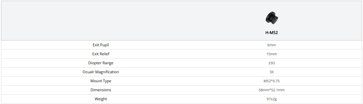The image size is (363, 104).
Task: Click the H-M52 eyepiece product image
Action: pos(272,18)
